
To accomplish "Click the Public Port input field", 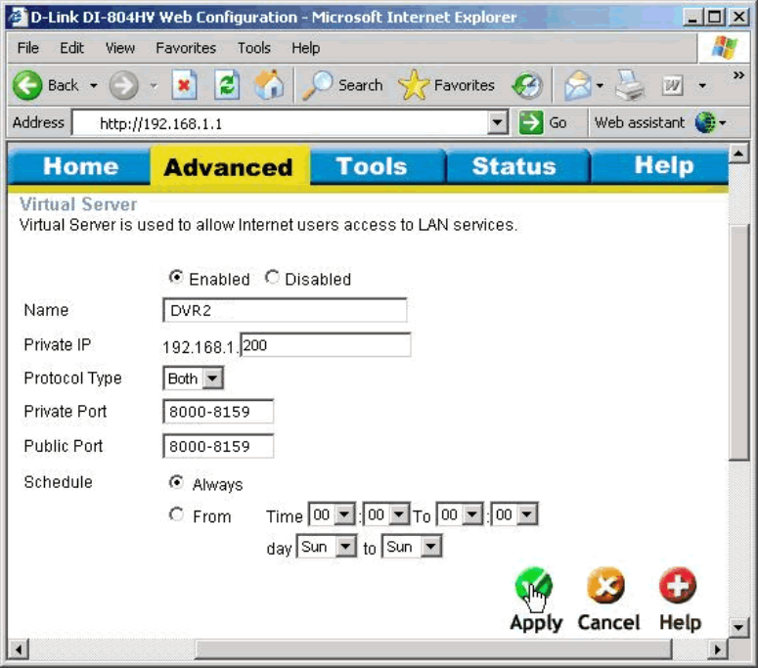I will [x=218, y=446].
